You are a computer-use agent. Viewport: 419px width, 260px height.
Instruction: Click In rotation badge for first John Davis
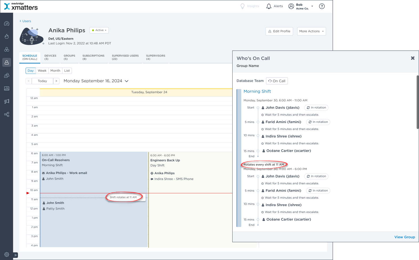click(316, 108)
